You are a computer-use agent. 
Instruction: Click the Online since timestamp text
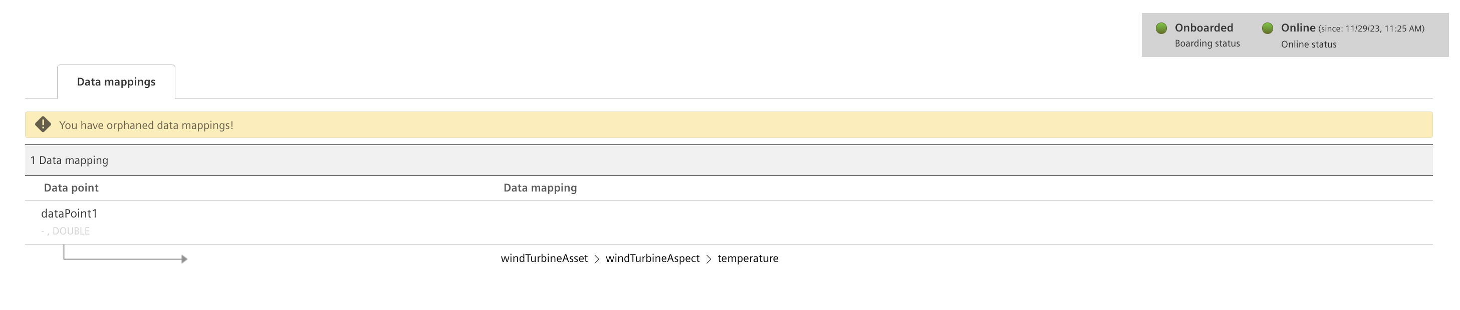1371,28
